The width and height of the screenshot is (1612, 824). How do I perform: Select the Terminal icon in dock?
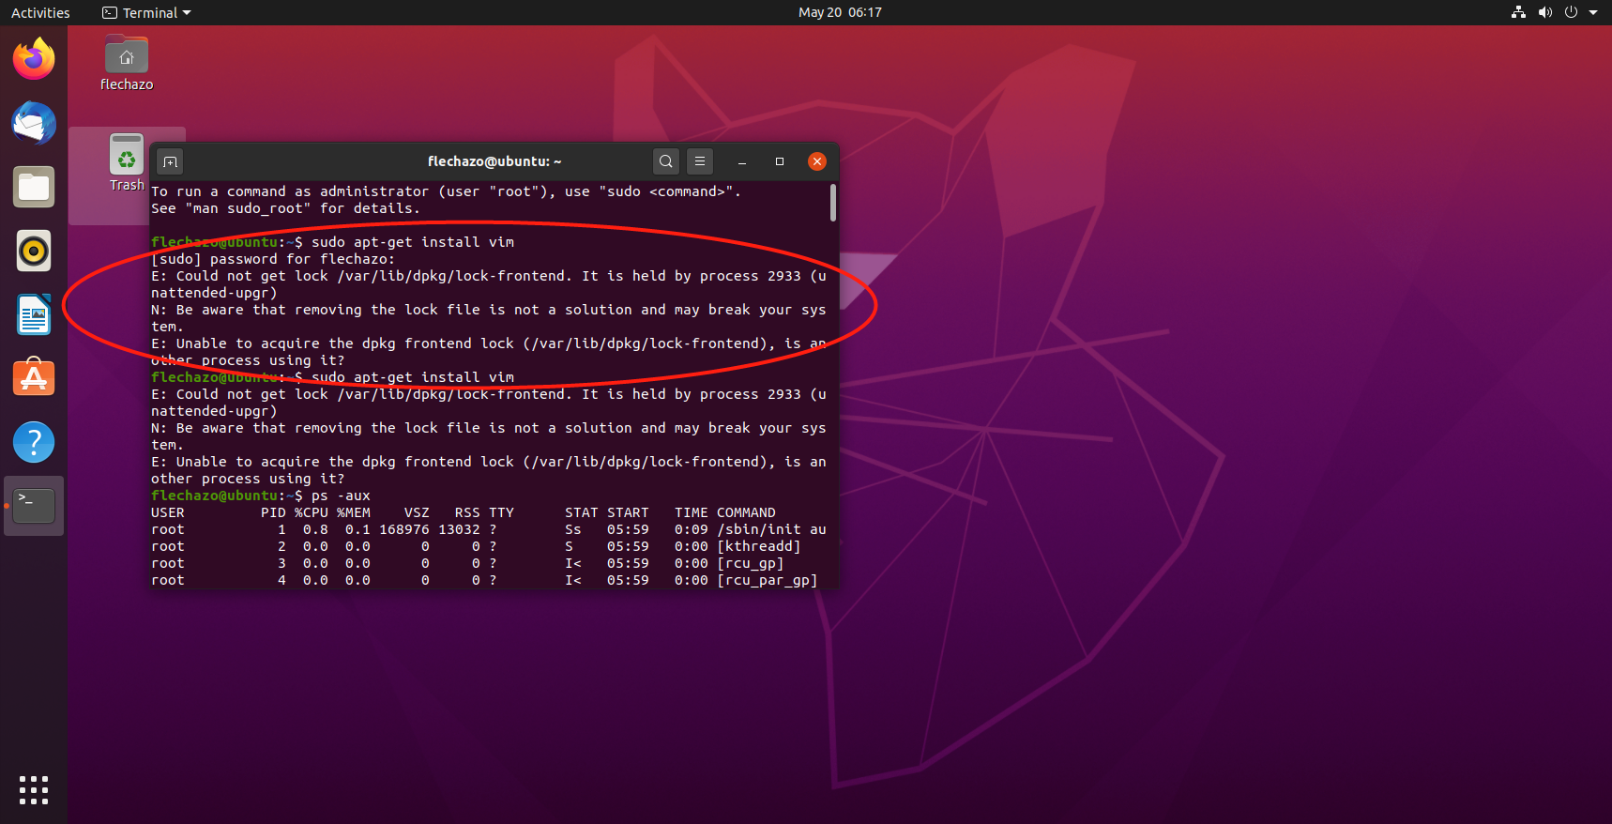(x=34, y=506)
